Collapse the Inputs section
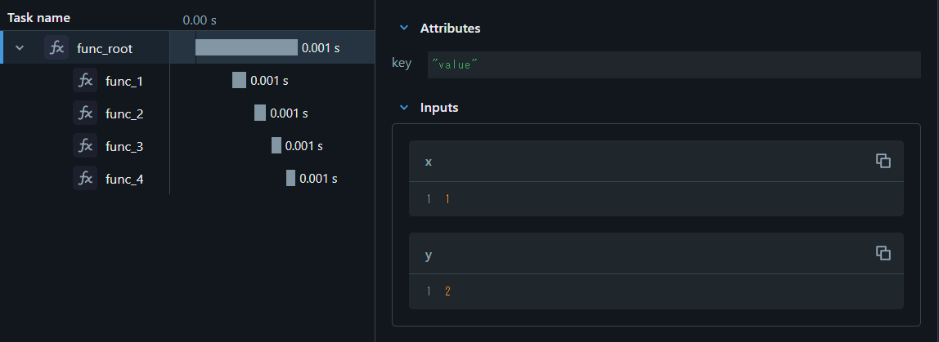 [403, 108]
